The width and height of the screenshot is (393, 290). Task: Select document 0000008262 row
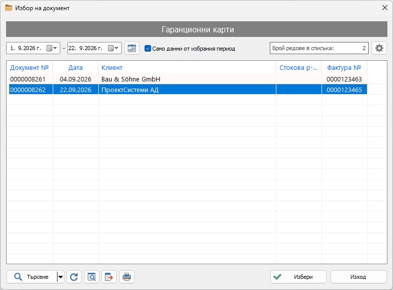(188, 90)
